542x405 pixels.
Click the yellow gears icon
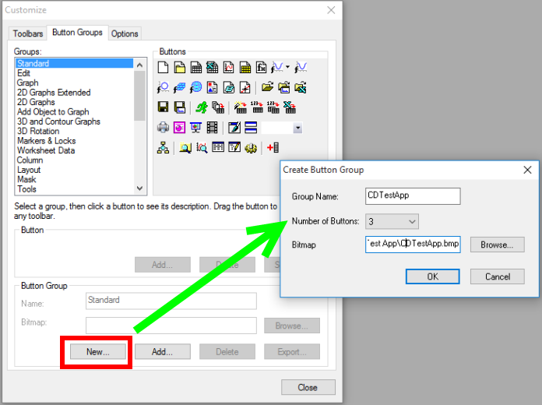251,147
